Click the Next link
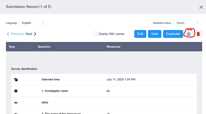This screenshot has width=206, height=114. [x=29, y=34]
